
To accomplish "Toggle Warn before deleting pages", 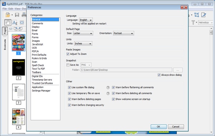I will click(70, 99).
